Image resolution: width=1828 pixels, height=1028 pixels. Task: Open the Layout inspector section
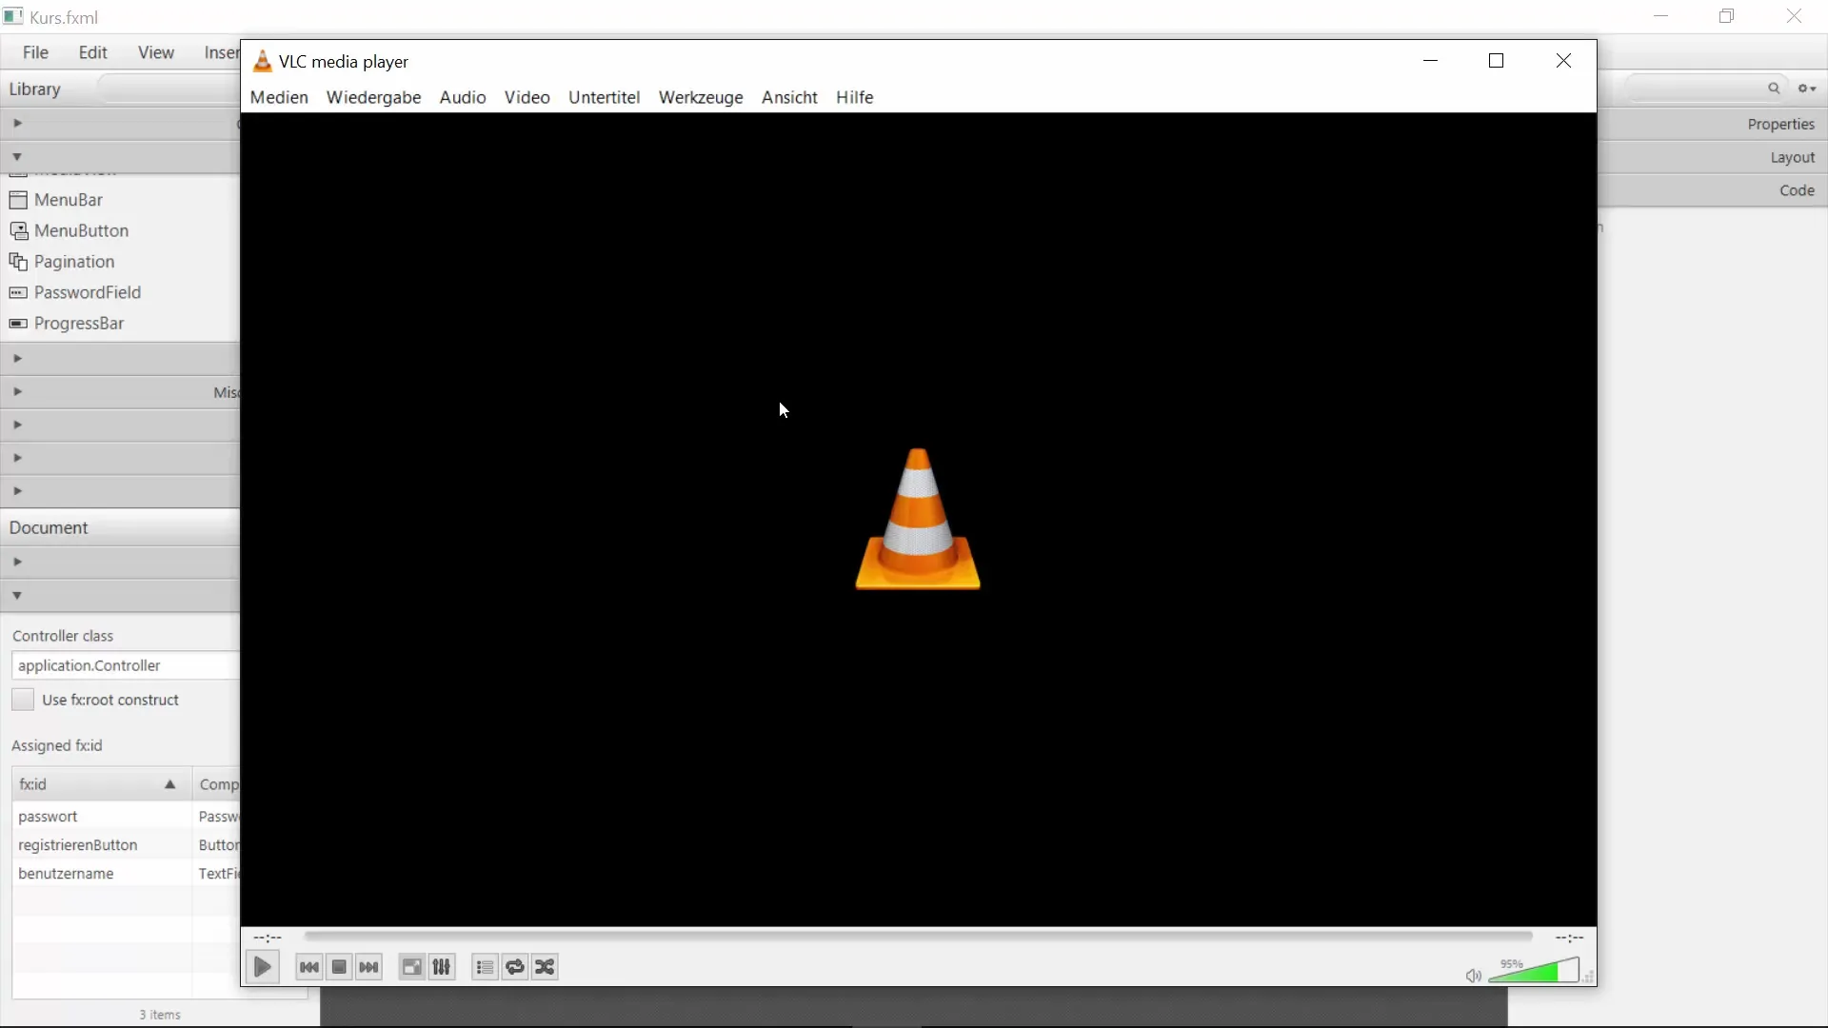coord(1712,157)
